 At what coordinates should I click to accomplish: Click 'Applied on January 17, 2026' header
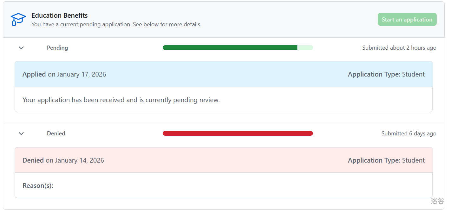coord(64,74)
